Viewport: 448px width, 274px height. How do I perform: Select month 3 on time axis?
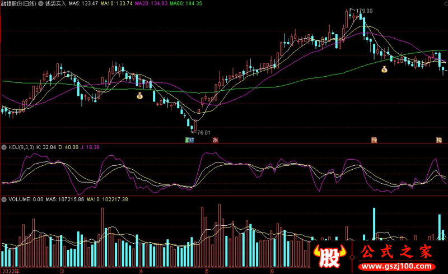tap(63, 271)
